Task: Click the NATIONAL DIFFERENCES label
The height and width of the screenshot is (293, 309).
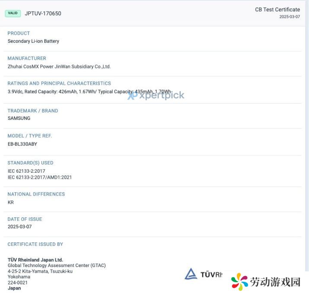Action: [x=36, y=194]
